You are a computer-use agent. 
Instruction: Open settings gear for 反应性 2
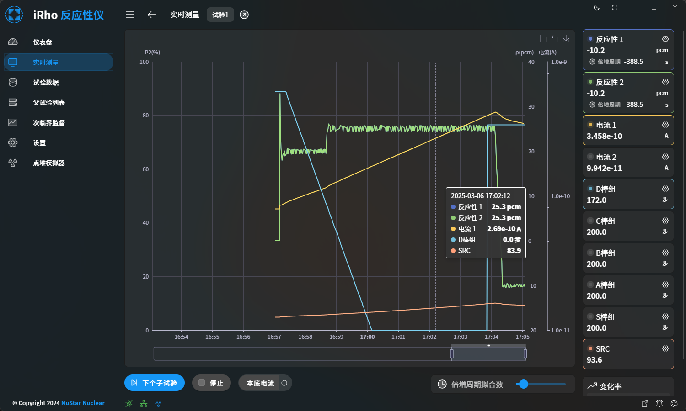(x=665, y=82)
